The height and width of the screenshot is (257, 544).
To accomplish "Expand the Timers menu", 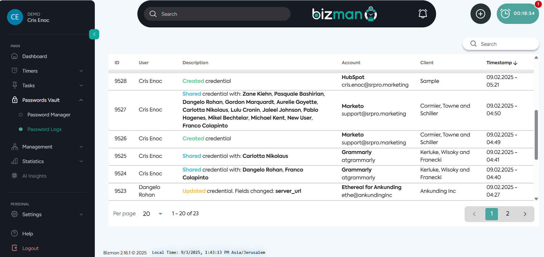I will [x=47, y=71].
